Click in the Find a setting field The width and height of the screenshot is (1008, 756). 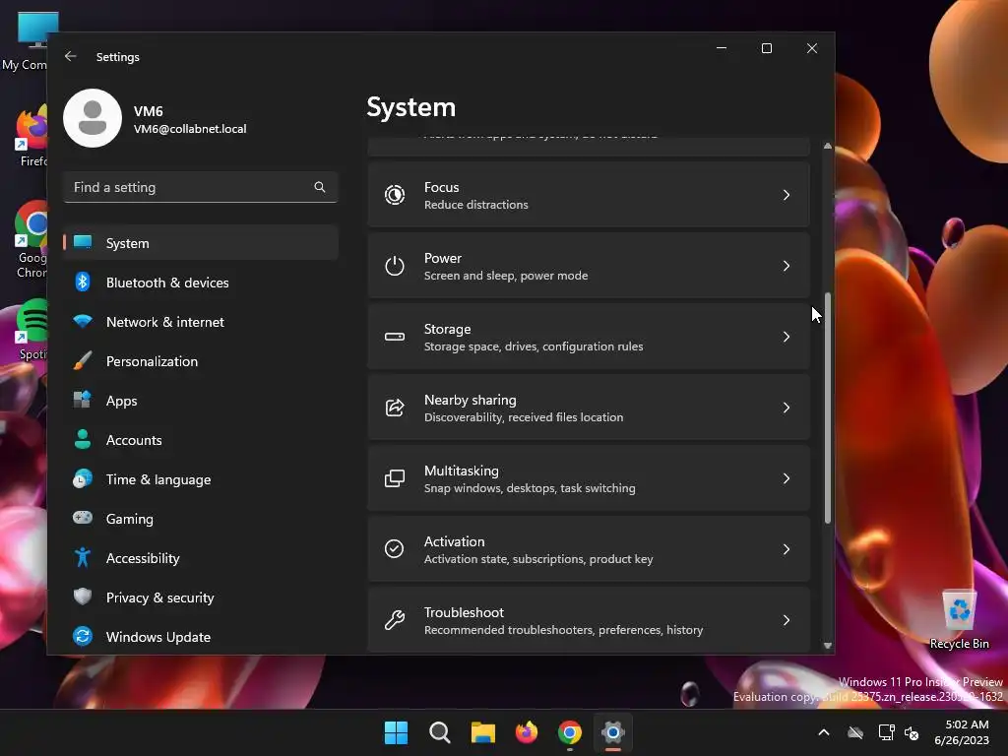pyautogui.click(x=201, y=187)
